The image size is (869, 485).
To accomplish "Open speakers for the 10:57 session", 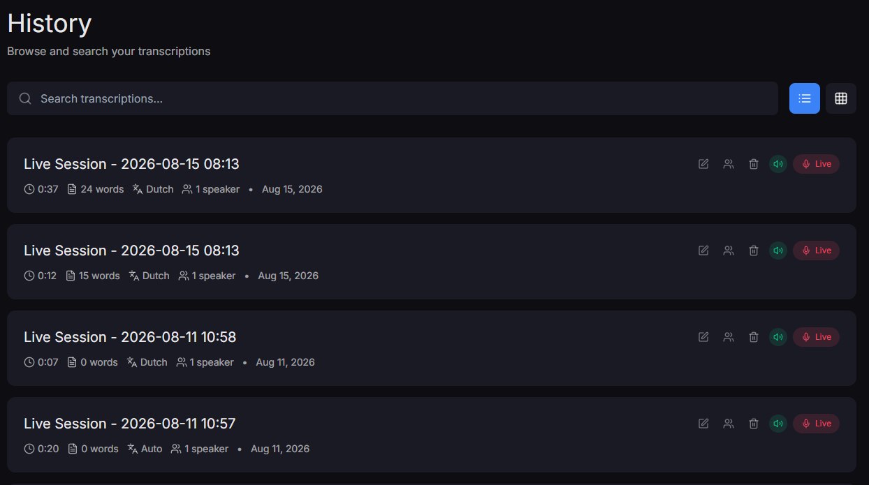I will pyautogui.click(x=729, y=424).
